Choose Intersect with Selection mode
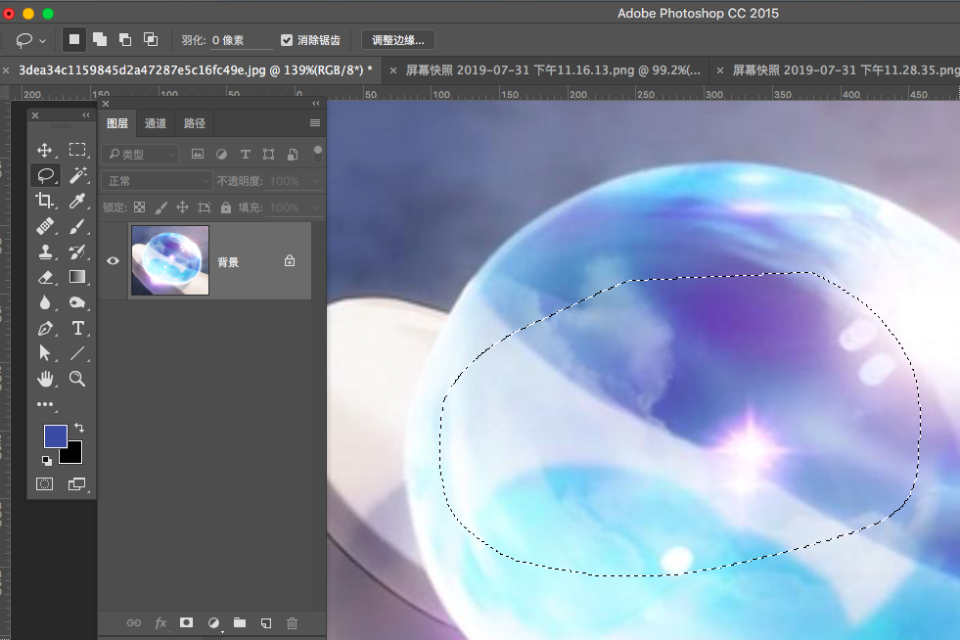The height and width of the screenshot is (640, 960). pos(150,40)
